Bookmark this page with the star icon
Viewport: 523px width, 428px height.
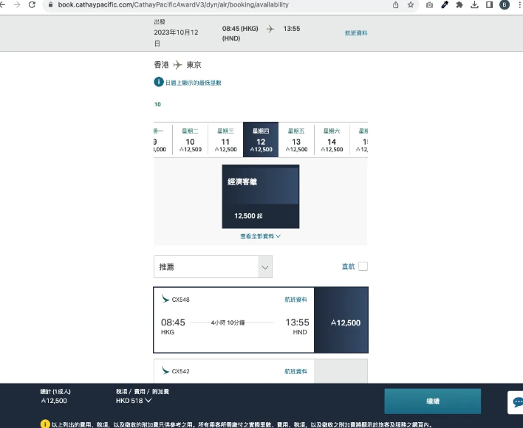coord(410,4)
